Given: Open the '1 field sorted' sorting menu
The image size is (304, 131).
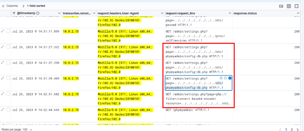Looking at the screenshot, I should point(34,6).
